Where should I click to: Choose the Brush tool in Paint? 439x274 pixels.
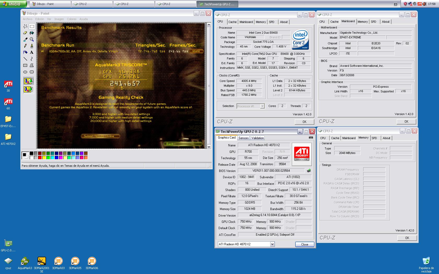pyautogui.click(x=32, y=46)
